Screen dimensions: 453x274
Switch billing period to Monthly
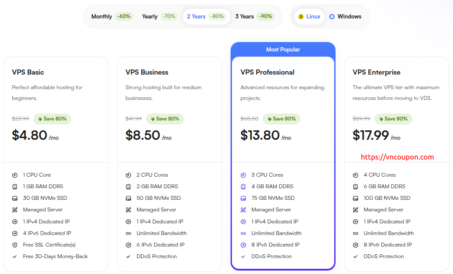[111, 17]
